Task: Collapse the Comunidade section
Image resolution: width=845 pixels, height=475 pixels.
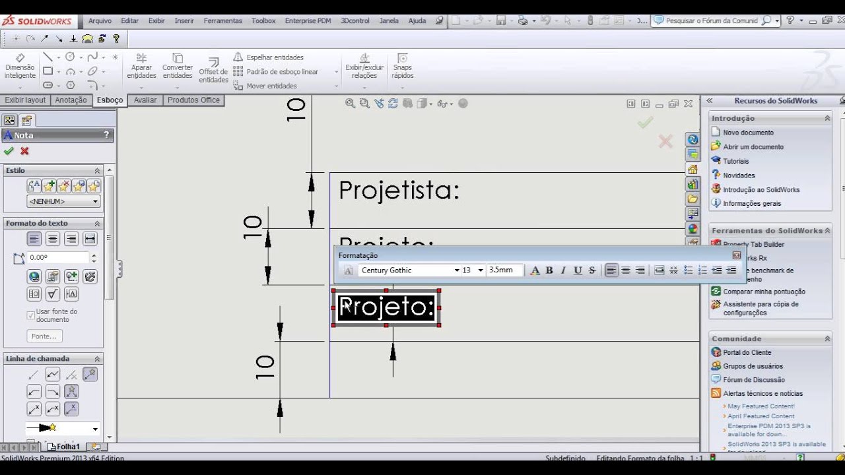Action: click(x=827, y=338)
